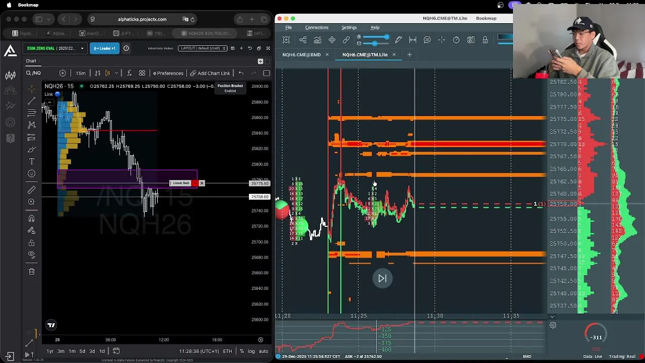The height and width of the screenshot is (363, 645).
Task: Open the Help menu in Bookmap
Action: [x=375, y=27]
